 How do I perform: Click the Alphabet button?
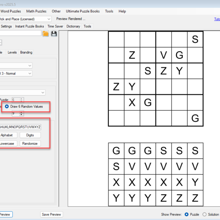point(7,135)
